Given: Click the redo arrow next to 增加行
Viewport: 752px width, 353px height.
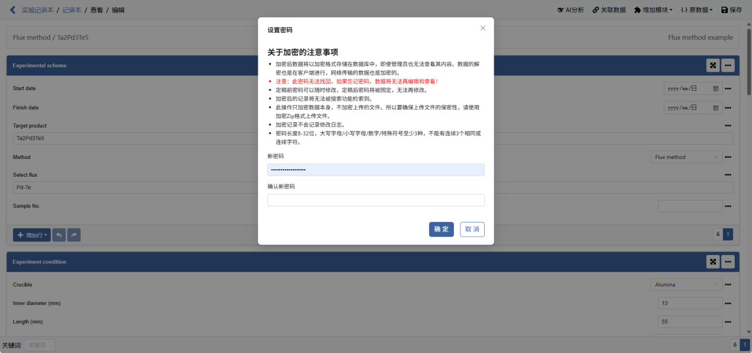Looking at the screenshot, I should (x=74, y=235).
